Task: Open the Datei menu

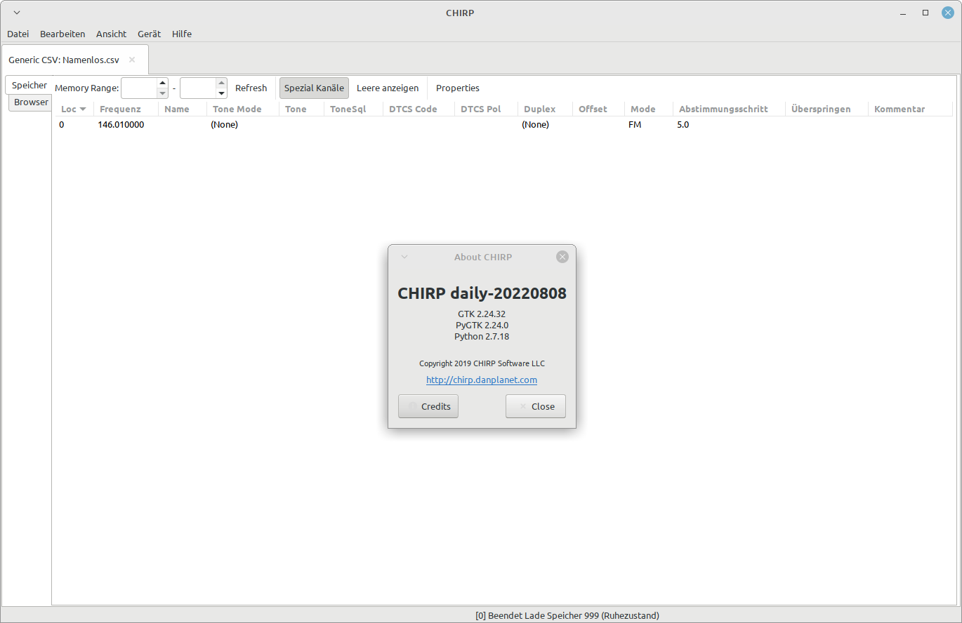Action: coord(18,34)
